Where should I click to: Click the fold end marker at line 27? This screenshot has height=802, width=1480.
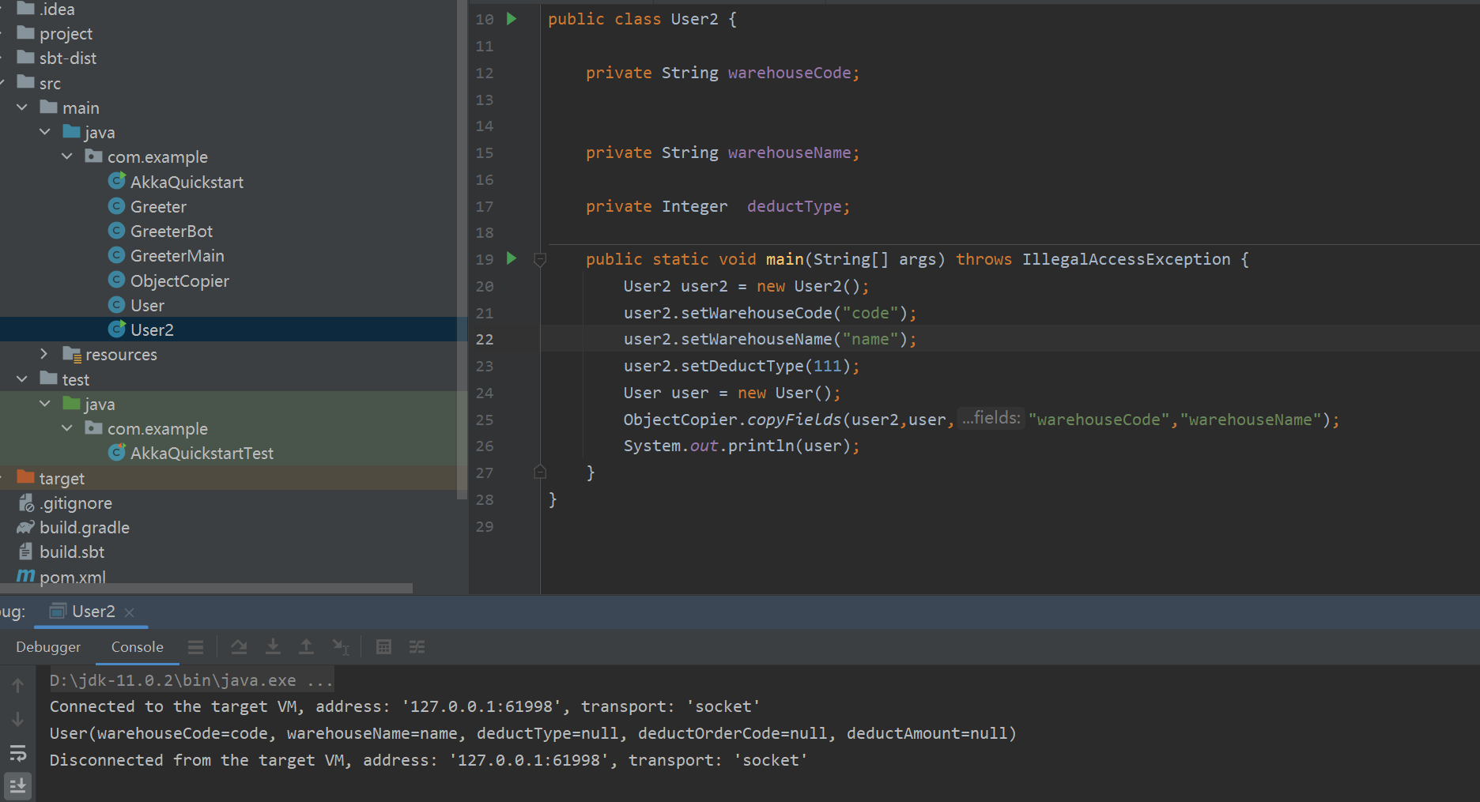tap(540, 473)
